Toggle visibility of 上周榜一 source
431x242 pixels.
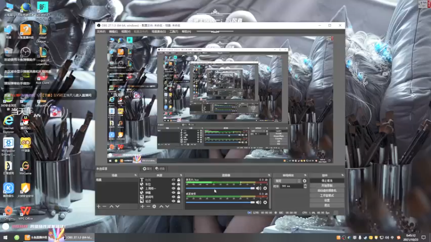173,189
